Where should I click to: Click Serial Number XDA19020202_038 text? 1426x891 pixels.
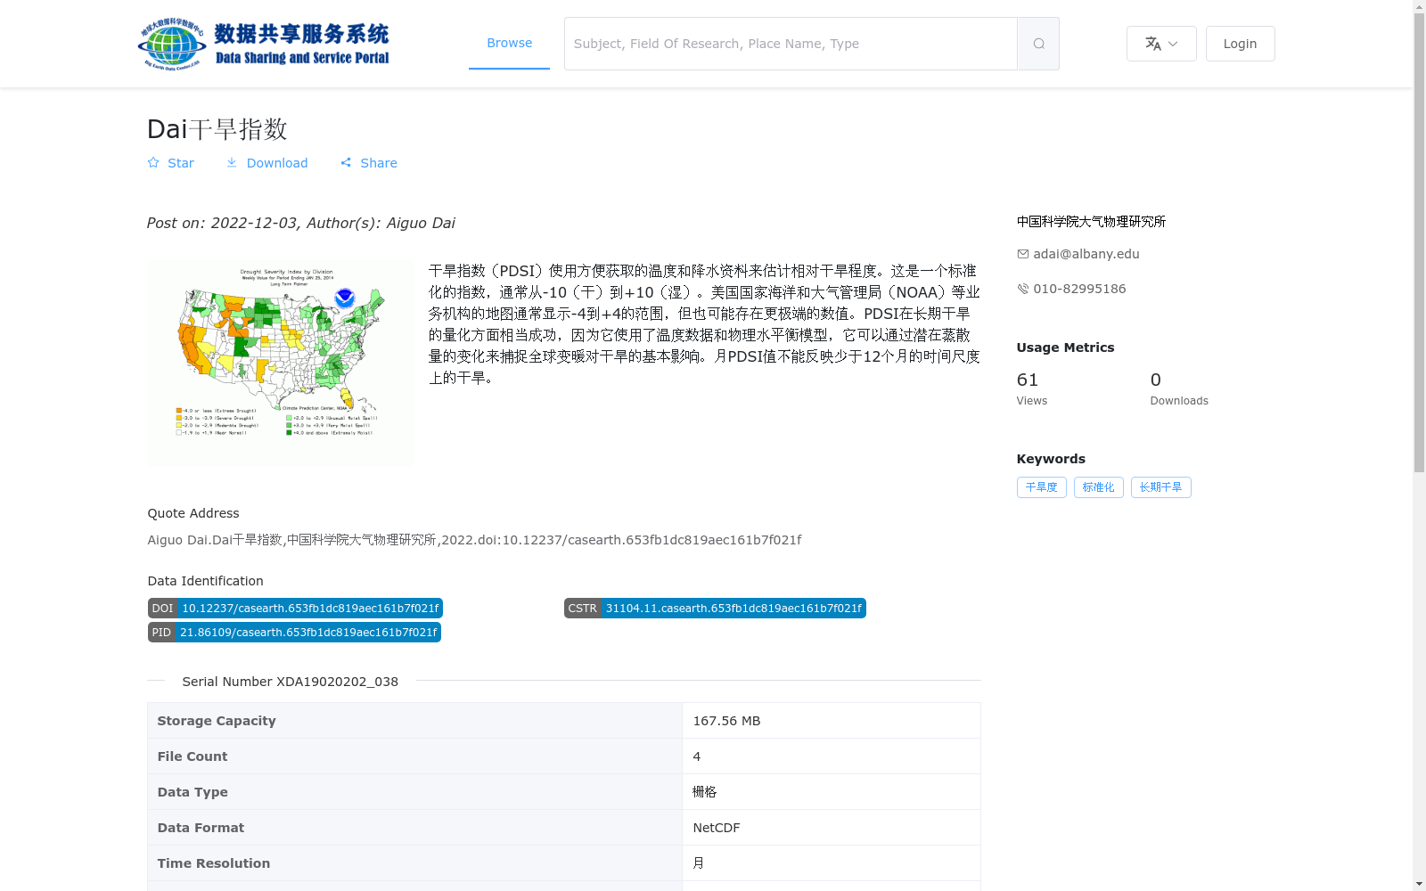pos(290,682)
